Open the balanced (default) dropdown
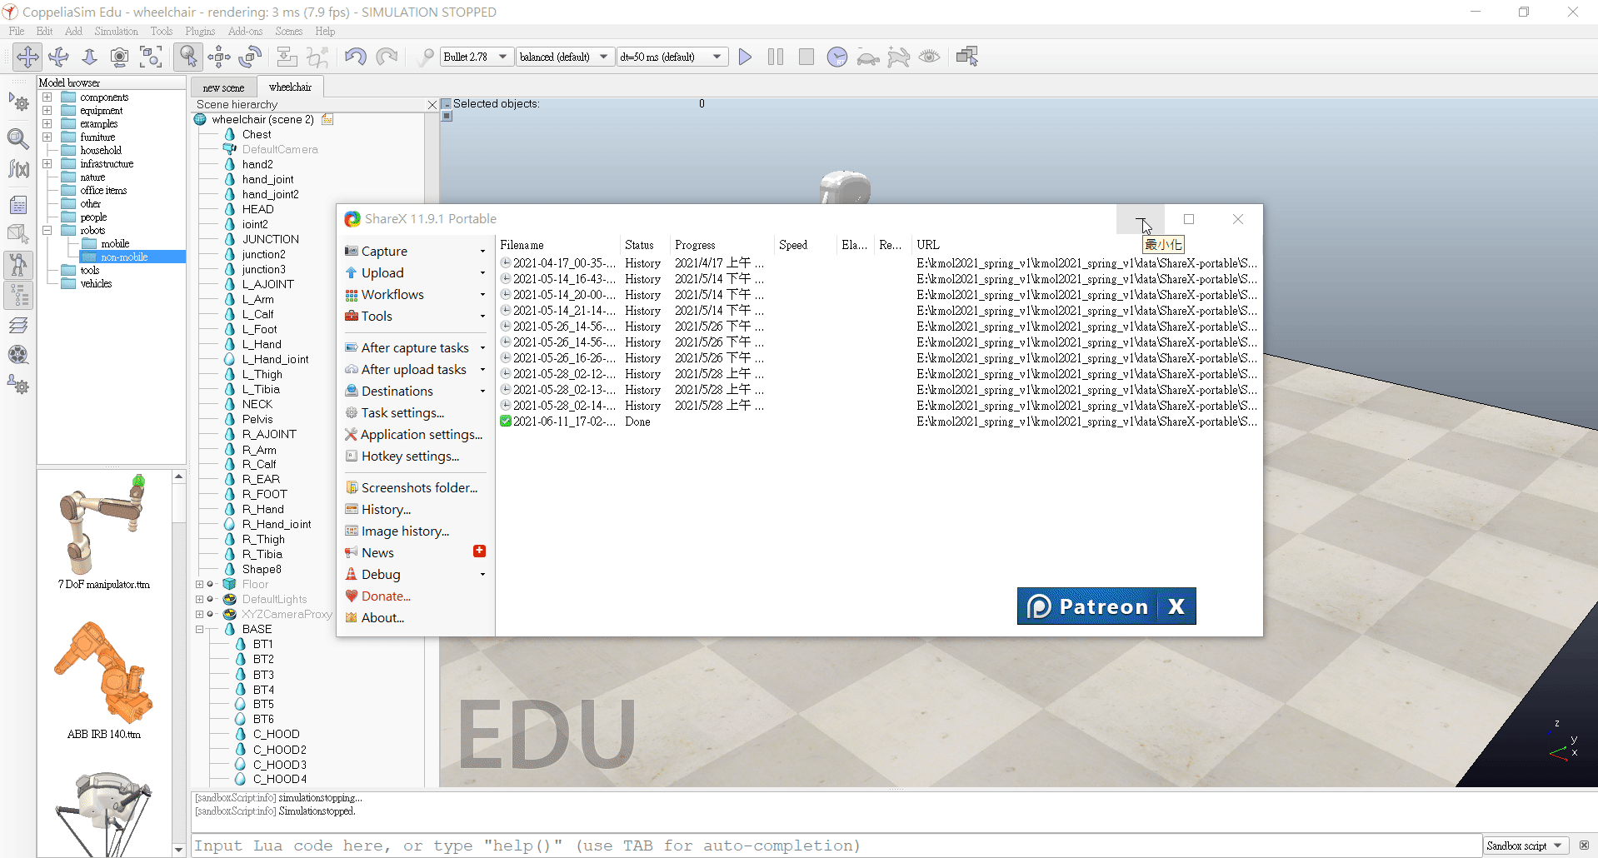The image size is (1598, 858). [x=564, y=57]
